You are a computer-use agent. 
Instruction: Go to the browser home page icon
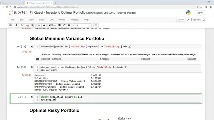pos(10,7)
